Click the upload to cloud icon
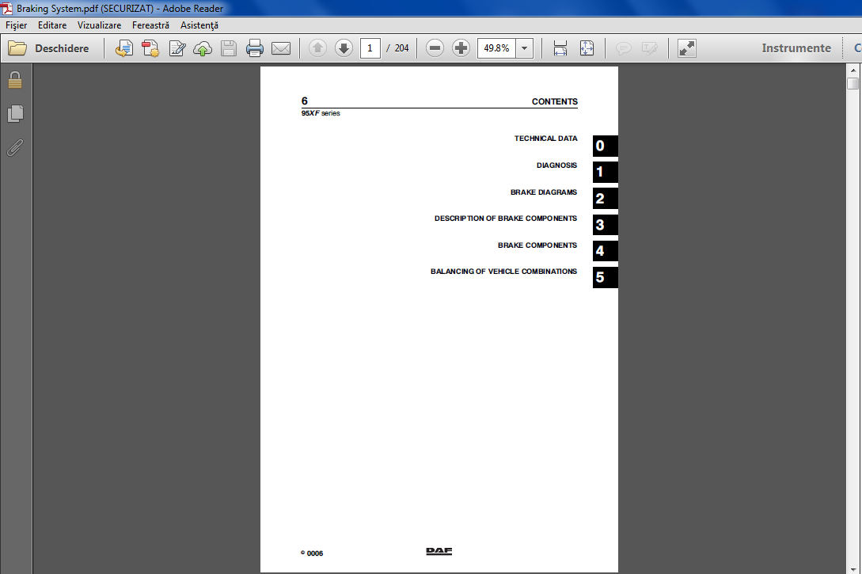 pyautogui.click(x=203, y=48)
